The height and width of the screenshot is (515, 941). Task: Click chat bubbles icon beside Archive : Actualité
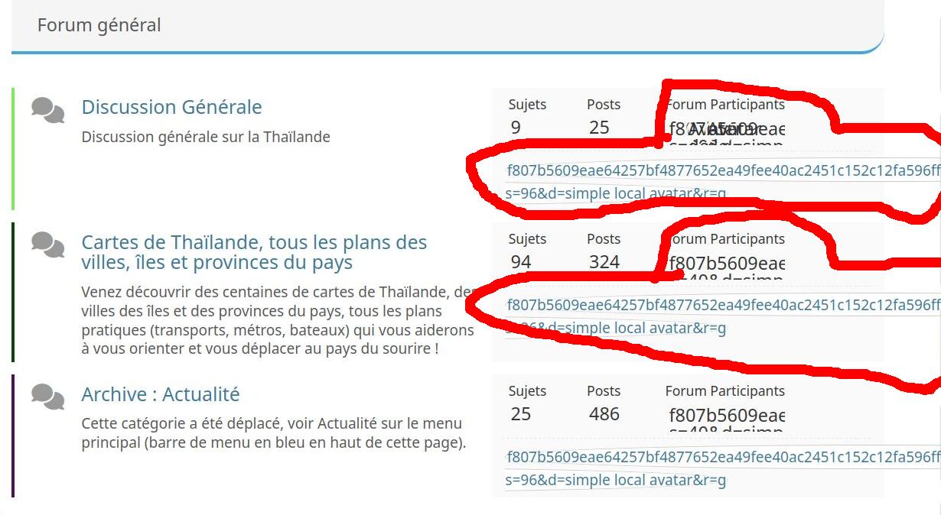(47, 397)
